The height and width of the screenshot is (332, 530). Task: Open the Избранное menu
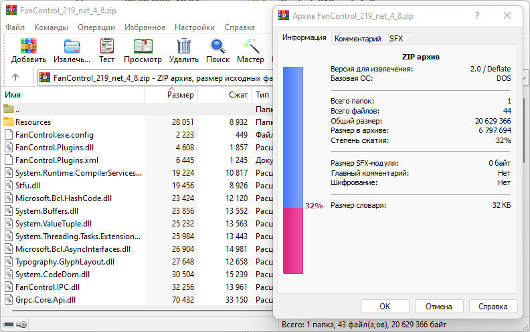tap(145, 27)
